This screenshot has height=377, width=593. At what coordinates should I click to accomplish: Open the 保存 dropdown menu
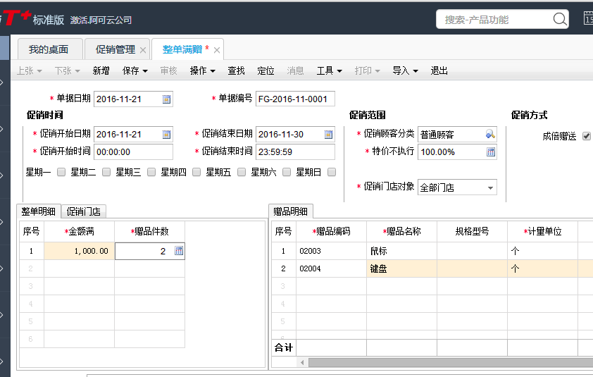(x=135, y=70)
